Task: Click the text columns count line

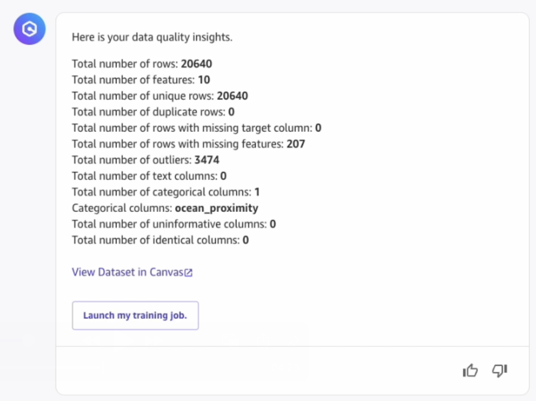Action: (x=149, y=176)
